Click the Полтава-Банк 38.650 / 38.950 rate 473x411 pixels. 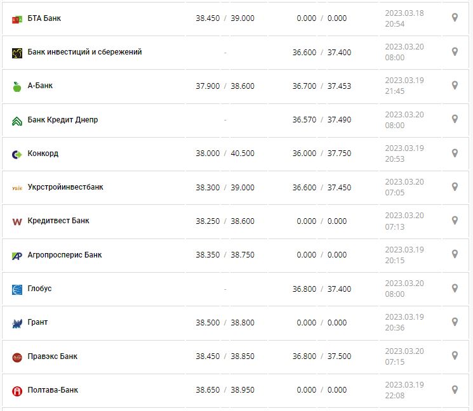point(225,390)
